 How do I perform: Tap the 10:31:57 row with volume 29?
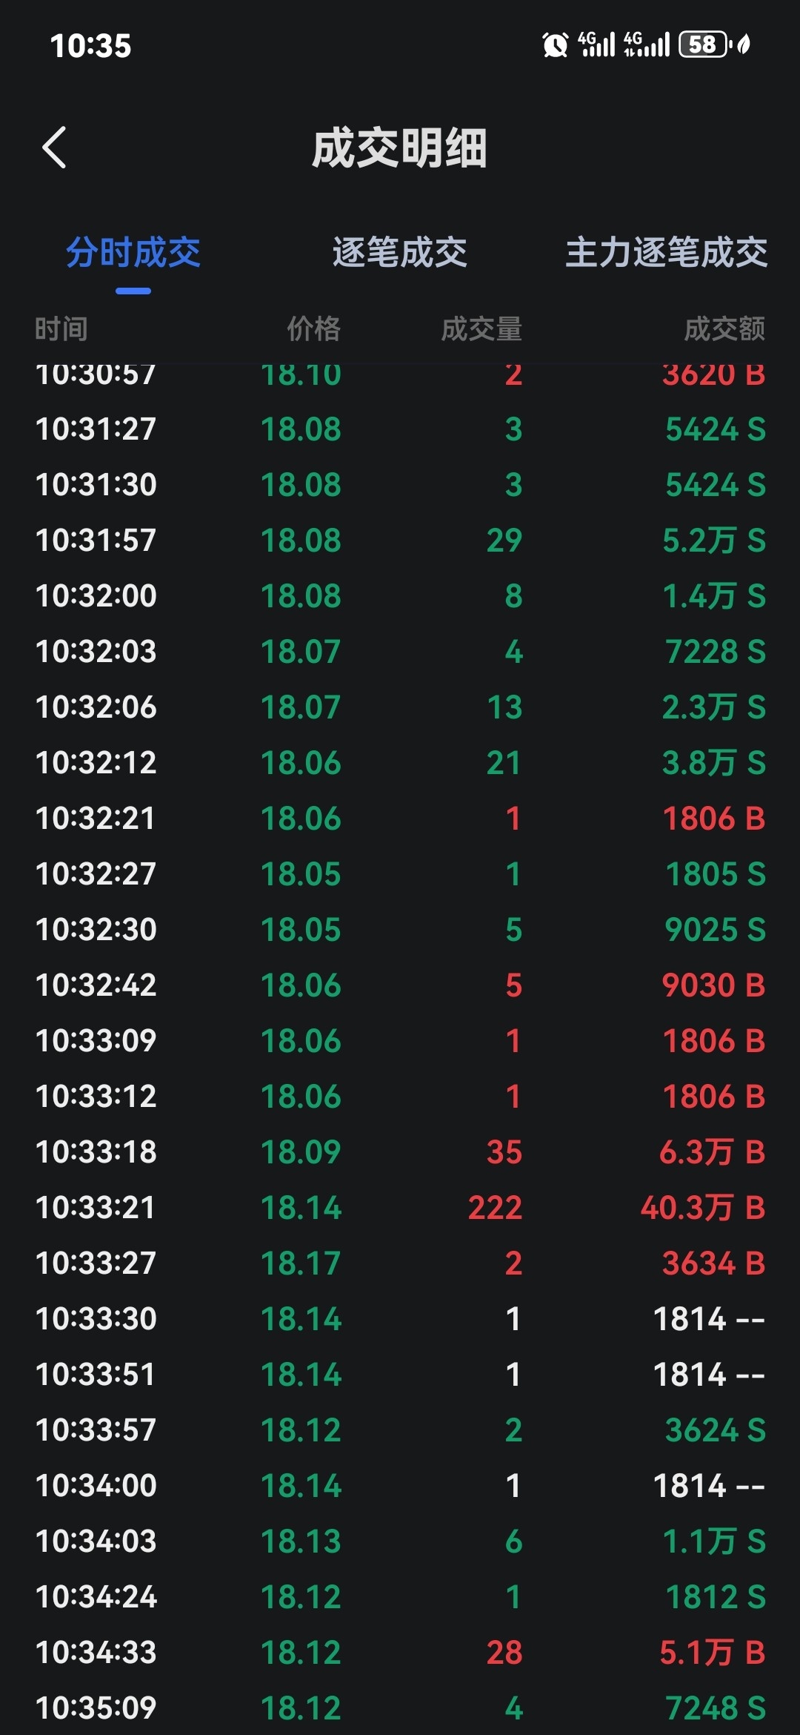400,541
